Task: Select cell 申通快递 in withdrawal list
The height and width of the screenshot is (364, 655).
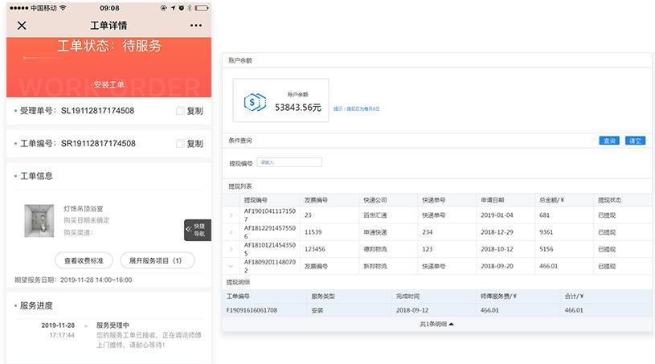Action: (x=375, y=232)
